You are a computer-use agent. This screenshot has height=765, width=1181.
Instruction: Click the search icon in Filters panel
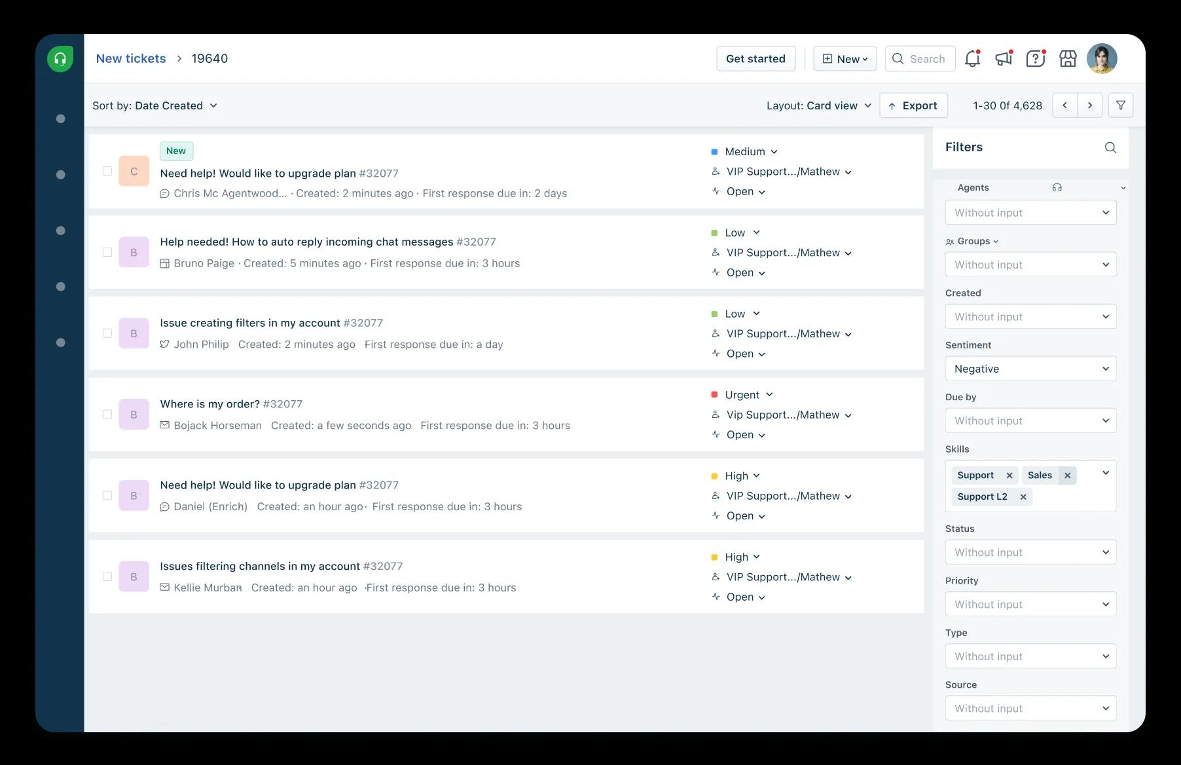click(1110, 147)
